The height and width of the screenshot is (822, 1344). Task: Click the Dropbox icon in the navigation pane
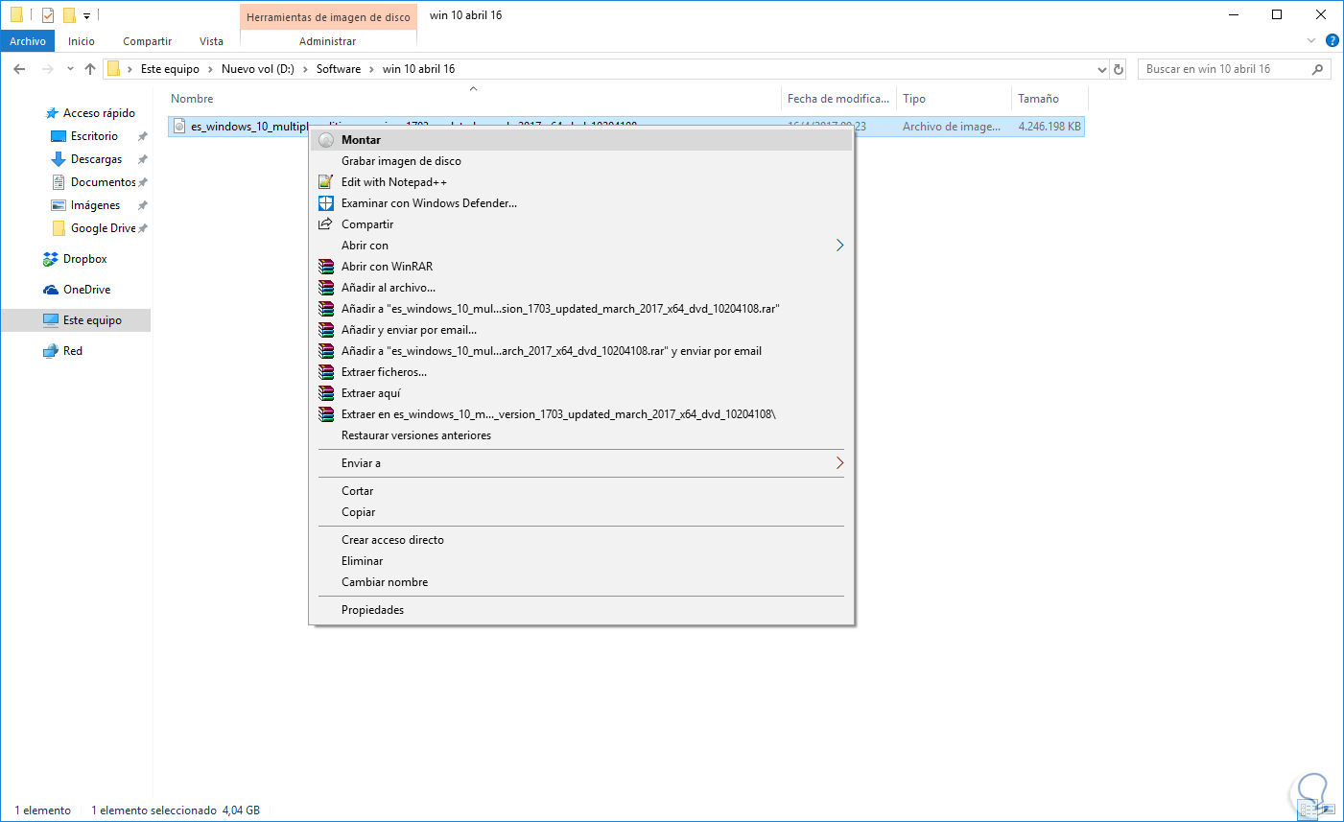51,259
